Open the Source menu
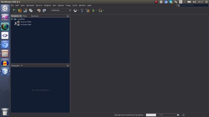The height and width of the screenshot is (117, 209). pyautogui.click(x=39, y=6)
